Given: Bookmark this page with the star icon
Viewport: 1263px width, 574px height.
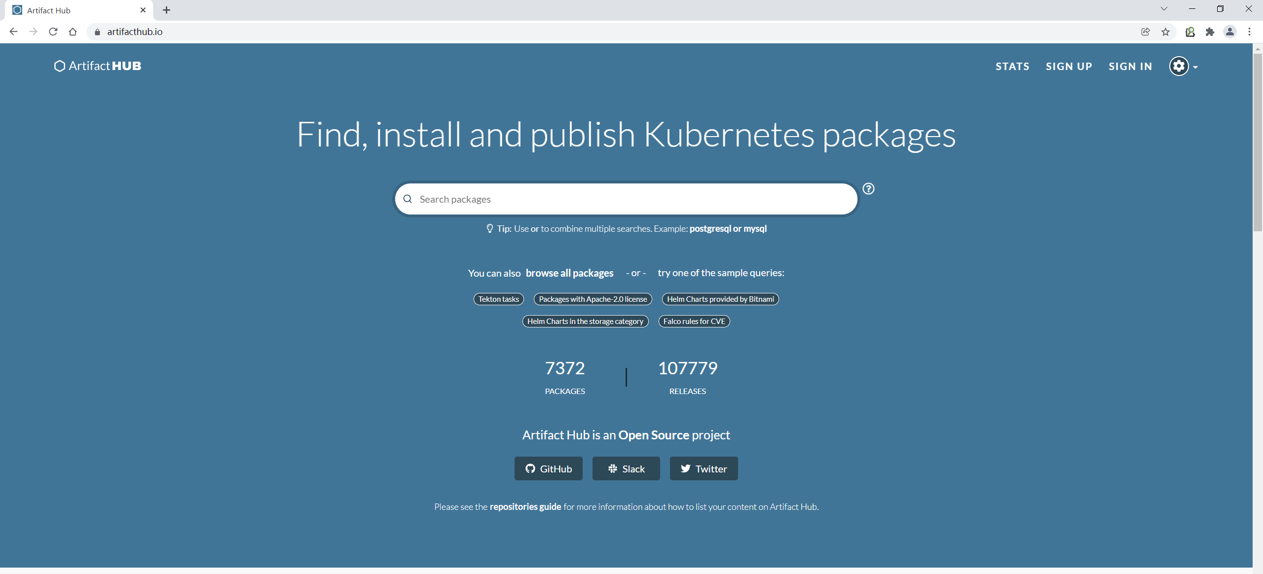Looking at the screenshot, I should coord(1165,32).
